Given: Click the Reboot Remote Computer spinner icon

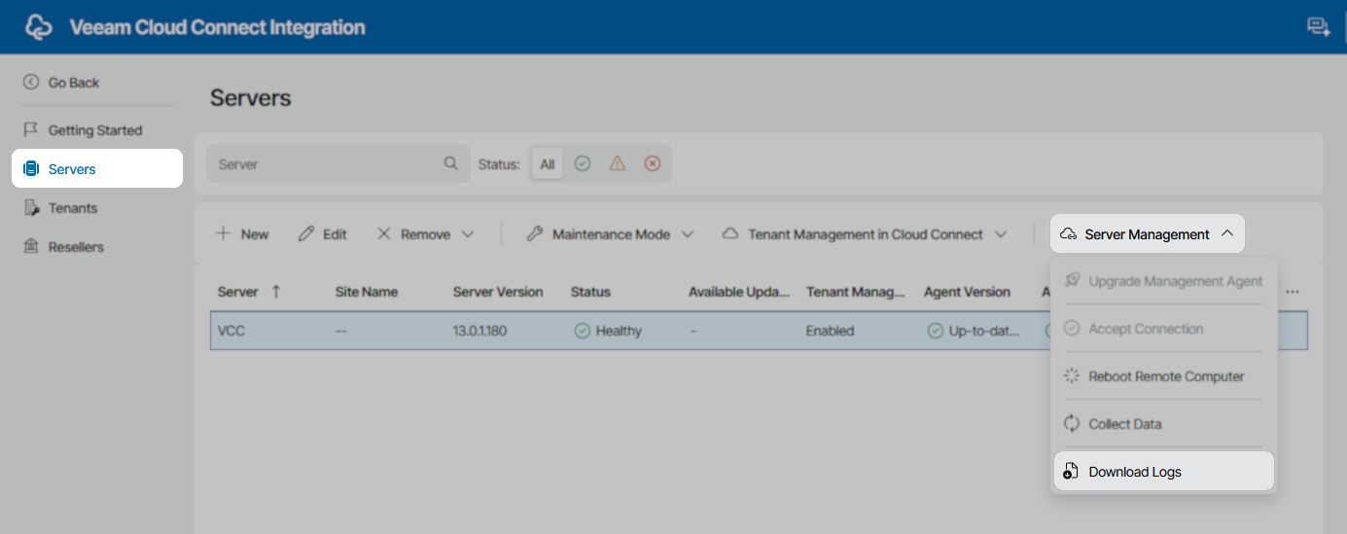Looking at the screenshot, I should click(1071, 376).
